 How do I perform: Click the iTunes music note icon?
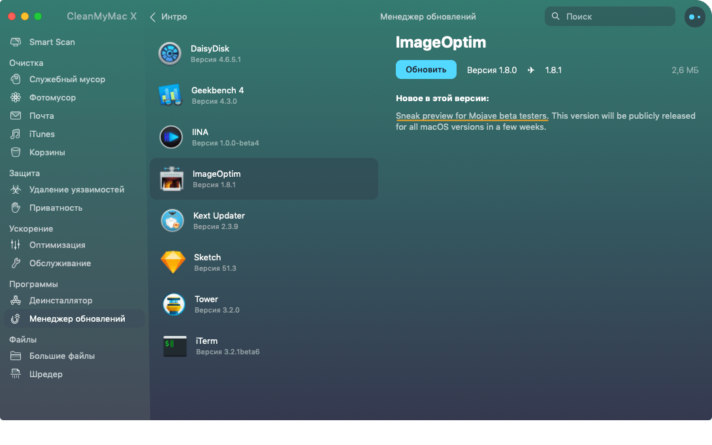pyautogui.click(x=16, y=134)
